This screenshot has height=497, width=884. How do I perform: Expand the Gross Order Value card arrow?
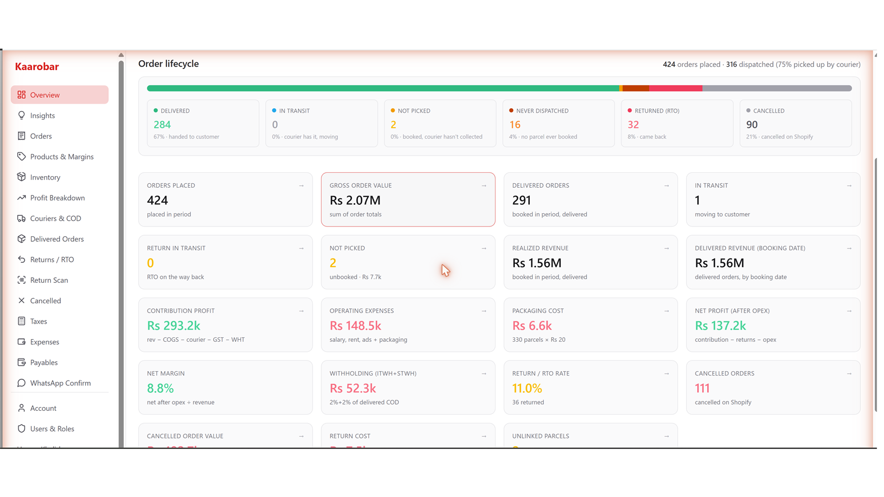pyautogui.click(x=484, y=186)
